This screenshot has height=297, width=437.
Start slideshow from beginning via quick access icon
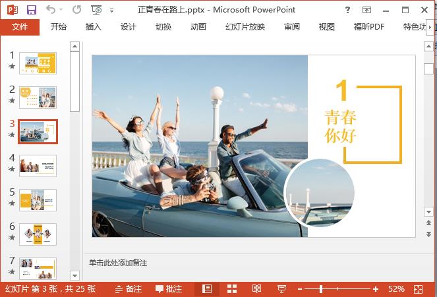(x=96, y=10)
